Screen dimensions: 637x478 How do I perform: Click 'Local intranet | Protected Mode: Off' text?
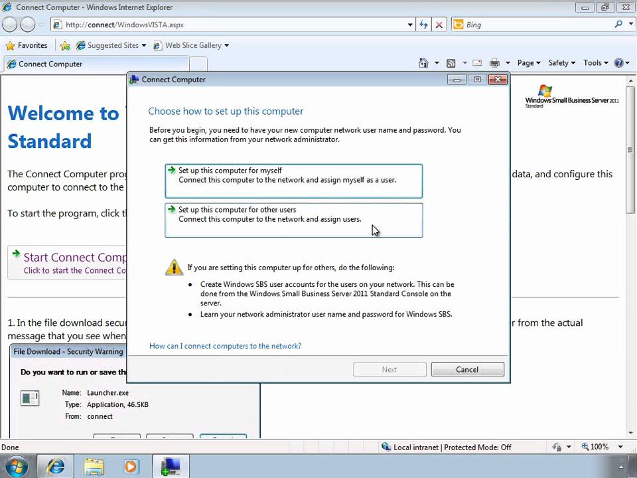tap(452, 447)
